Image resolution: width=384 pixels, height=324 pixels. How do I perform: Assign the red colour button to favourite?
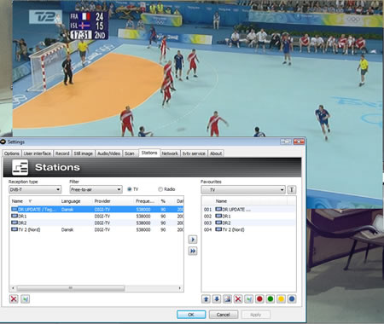pyautogui.click(x=259, y=298)
